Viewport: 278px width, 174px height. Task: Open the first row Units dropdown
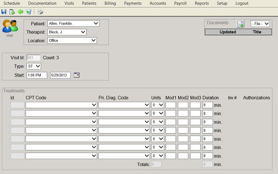[x=158, y=105]
